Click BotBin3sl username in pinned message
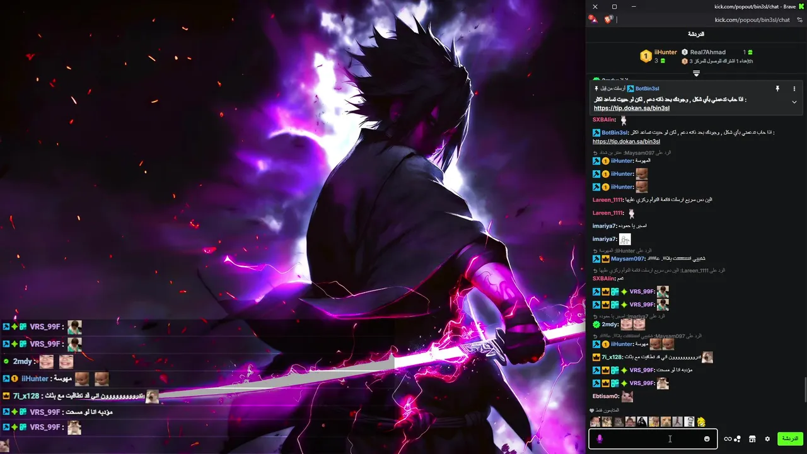807x454 pixels. (647, 89)
